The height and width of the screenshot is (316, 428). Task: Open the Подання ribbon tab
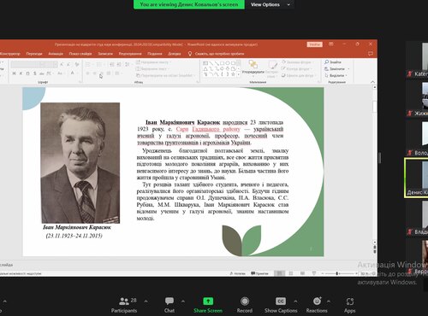coord(155,54)
